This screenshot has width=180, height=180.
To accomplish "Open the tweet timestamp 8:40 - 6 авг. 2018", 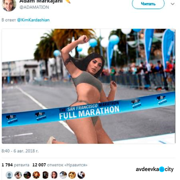I will pyautogui.click(x=20, y=151).
